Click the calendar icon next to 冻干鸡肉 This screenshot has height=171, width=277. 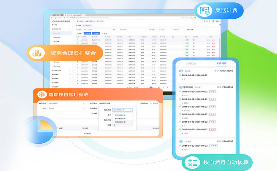click(181, 88)
